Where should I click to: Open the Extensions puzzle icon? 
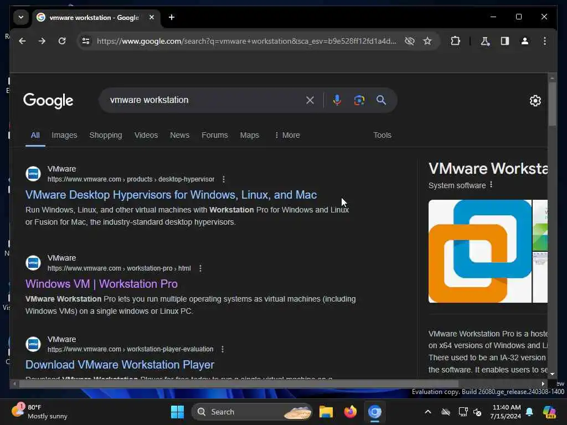coord(455,41)
